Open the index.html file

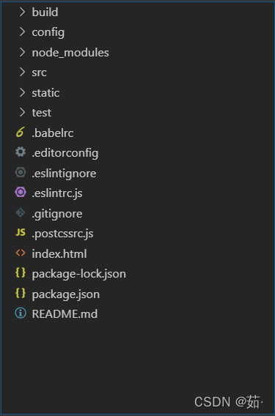(x=59, y=254)
